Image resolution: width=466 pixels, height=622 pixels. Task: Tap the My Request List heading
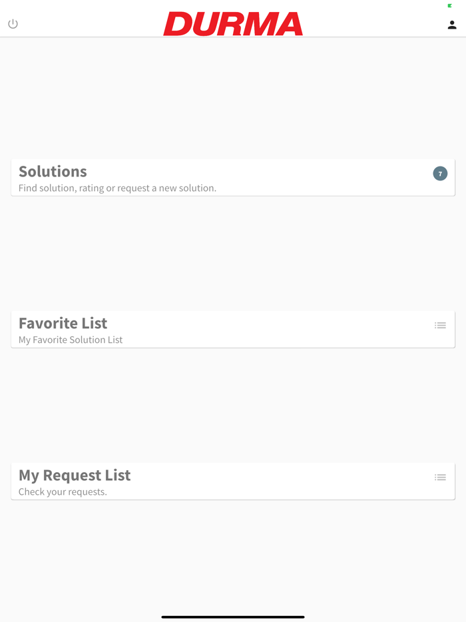point(75,475)
